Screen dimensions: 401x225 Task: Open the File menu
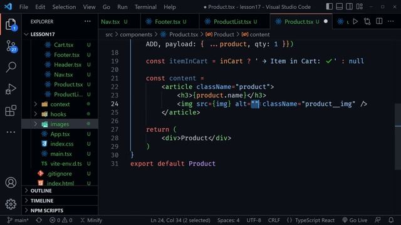point(24,7)
